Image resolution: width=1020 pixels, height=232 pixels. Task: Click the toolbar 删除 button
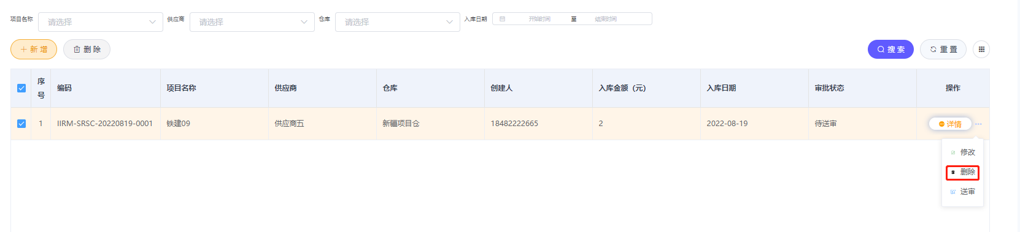tap(87, 49)
